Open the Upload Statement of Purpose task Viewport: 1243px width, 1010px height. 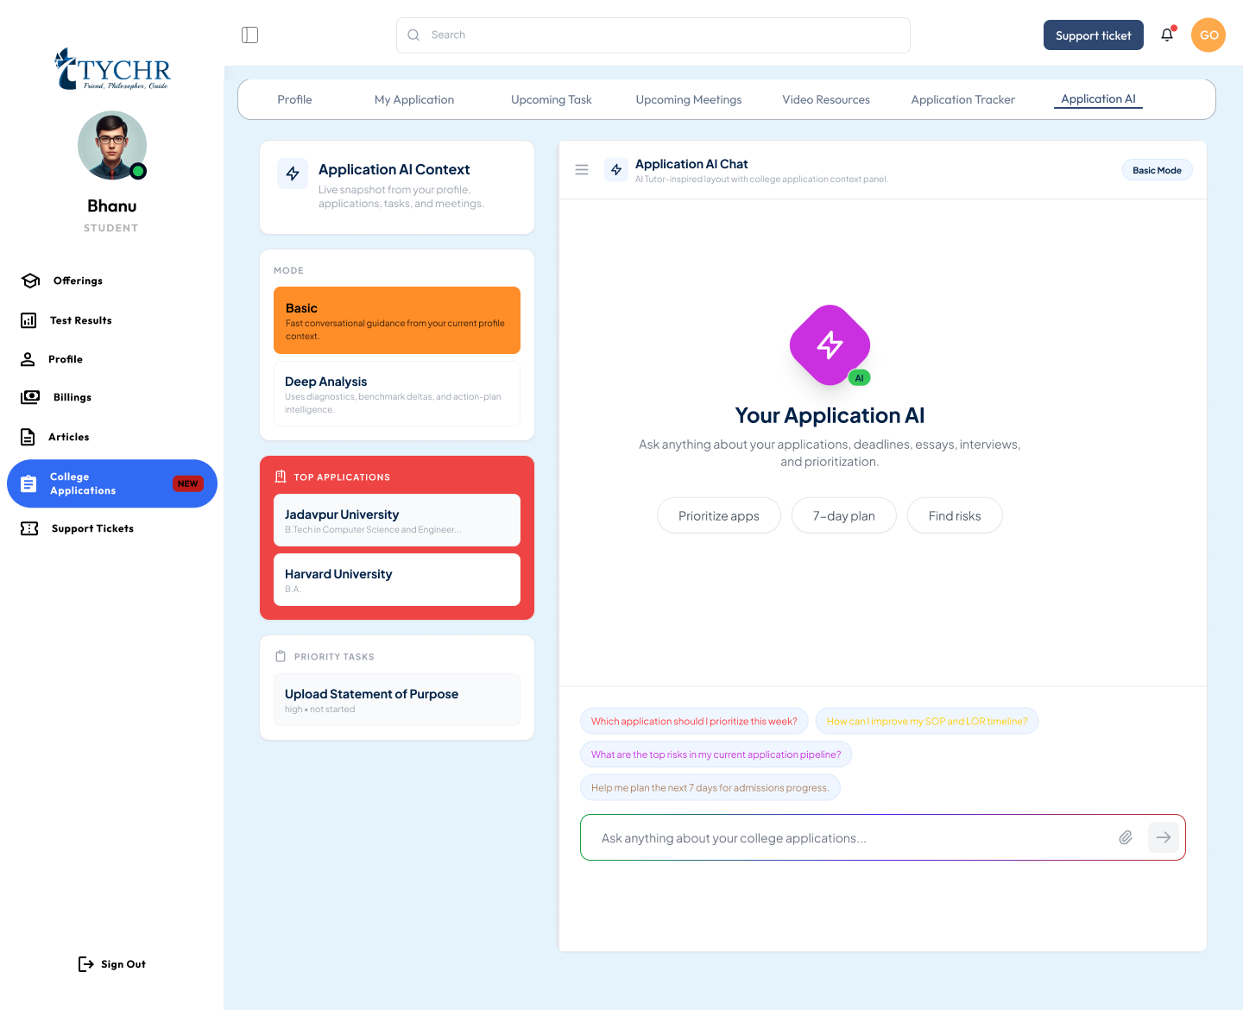(x=397, y=699)
